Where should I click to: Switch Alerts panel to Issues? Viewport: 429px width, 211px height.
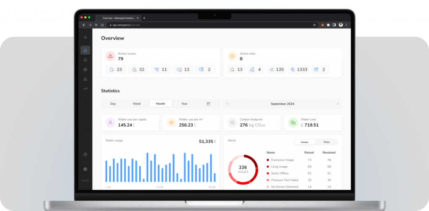[x=305, y=142]
